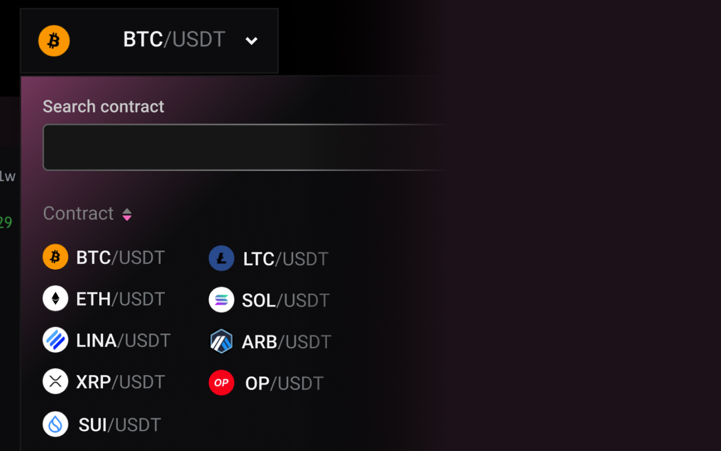Click the Solana coin icon

pos(221,300)
